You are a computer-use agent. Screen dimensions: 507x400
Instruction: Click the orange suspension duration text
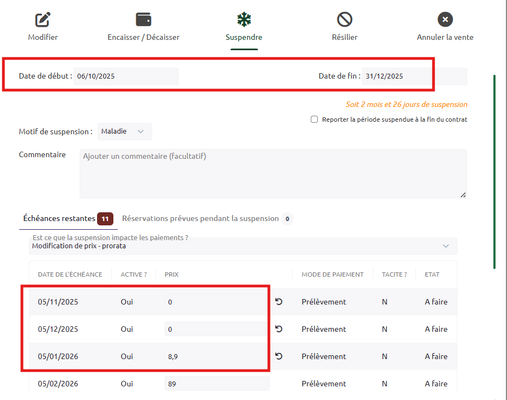(x=407, y=104)
